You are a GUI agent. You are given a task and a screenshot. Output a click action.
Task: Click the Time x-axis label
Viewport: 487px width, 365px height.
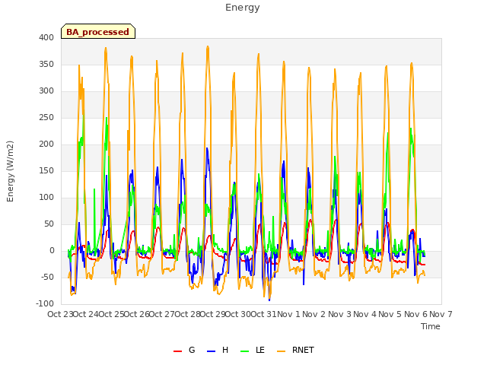click(430, 326)
